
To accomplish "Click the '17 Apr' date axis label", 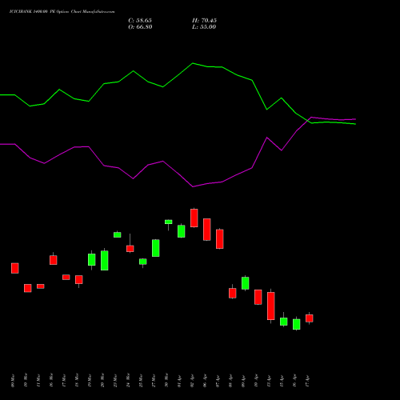I will [x=307, y=381].
